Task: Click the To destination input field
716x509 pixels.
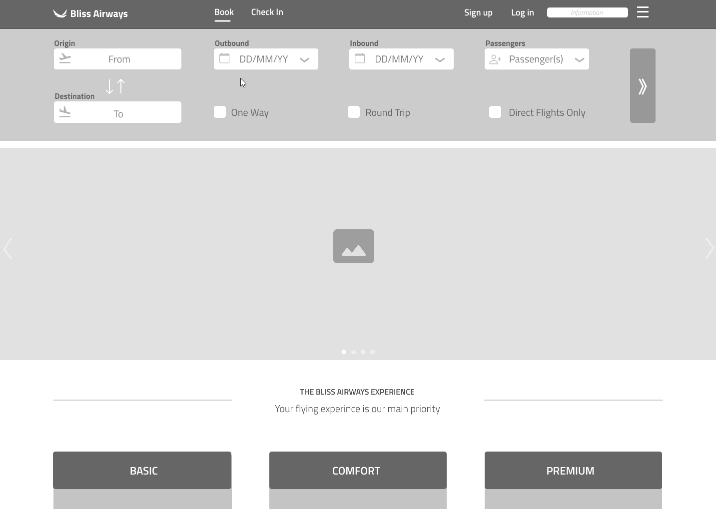Action: [x=117, y=112]
